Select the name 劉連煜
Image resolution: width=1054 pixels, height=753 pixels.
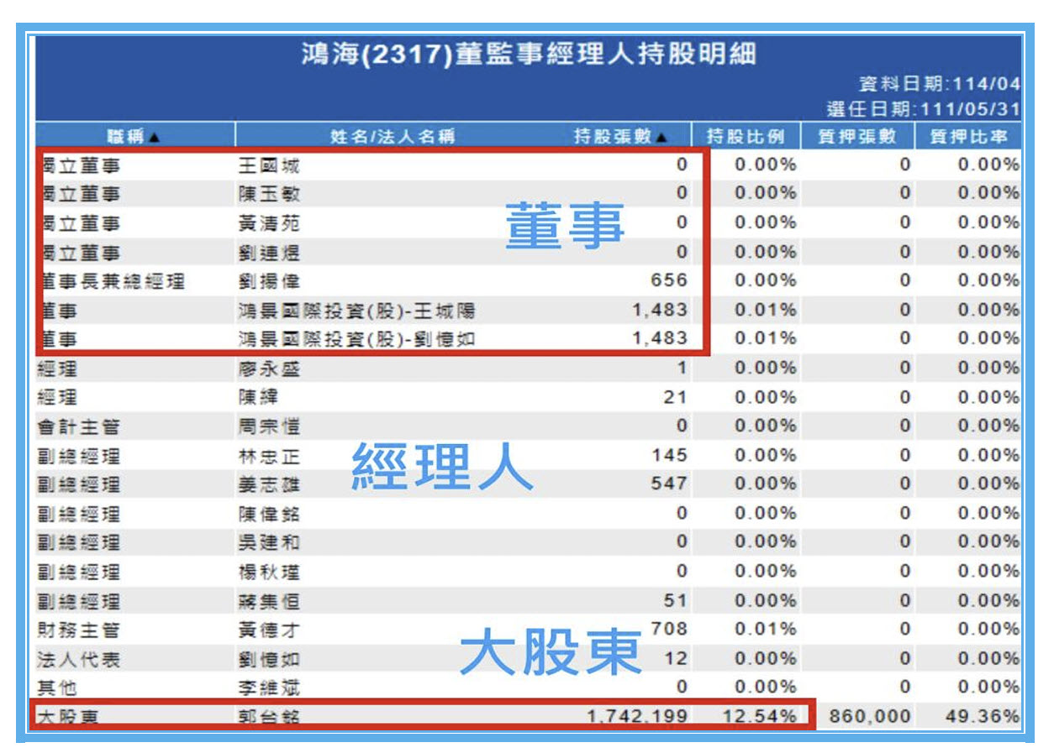tap(269, 252)
